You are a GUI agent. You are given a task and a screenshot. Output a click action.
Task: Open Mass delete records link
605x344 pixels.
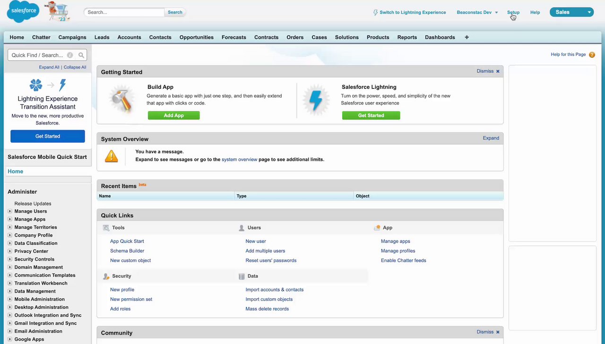point(267,309)
